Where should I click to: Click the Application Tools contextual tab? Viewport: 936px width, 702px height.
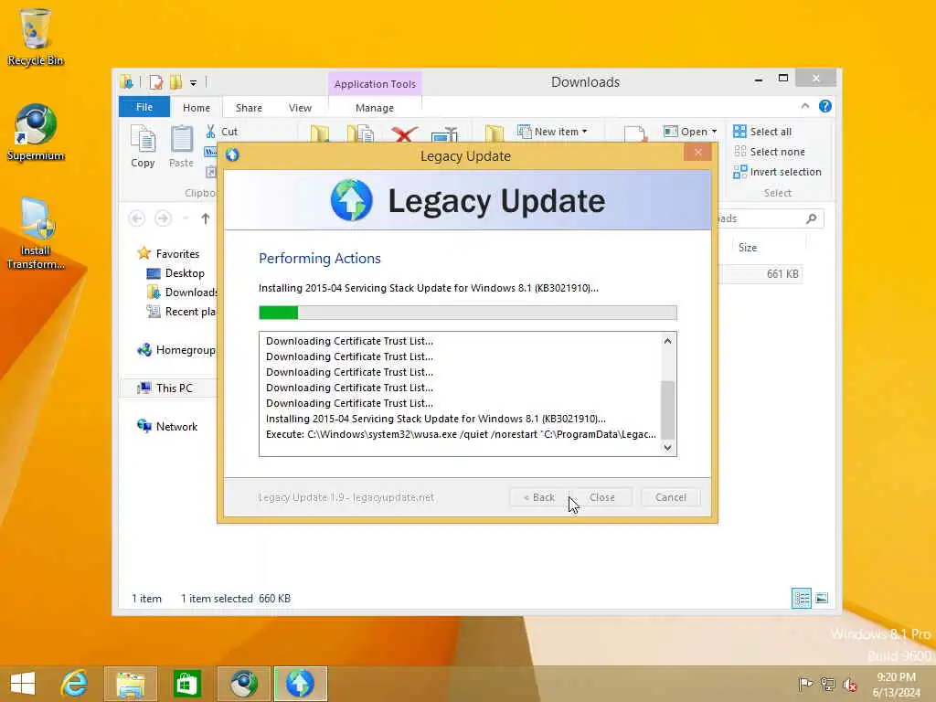[x=375, y=83]
